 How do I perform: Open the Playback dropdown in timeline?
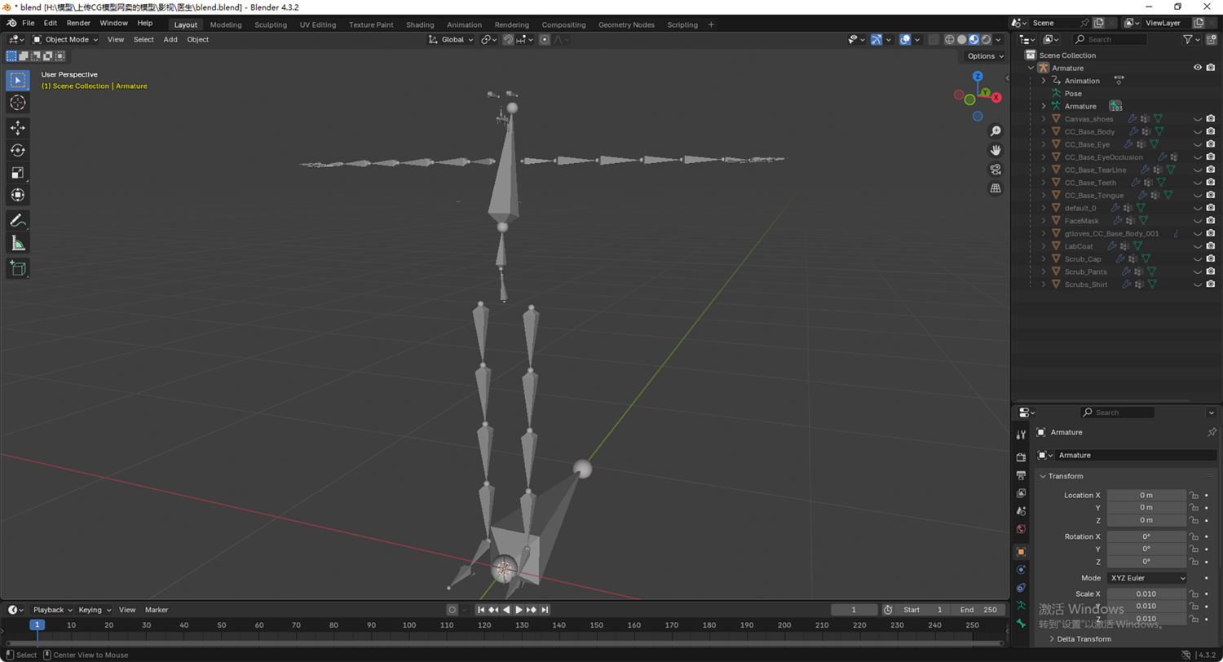[52, 610]
